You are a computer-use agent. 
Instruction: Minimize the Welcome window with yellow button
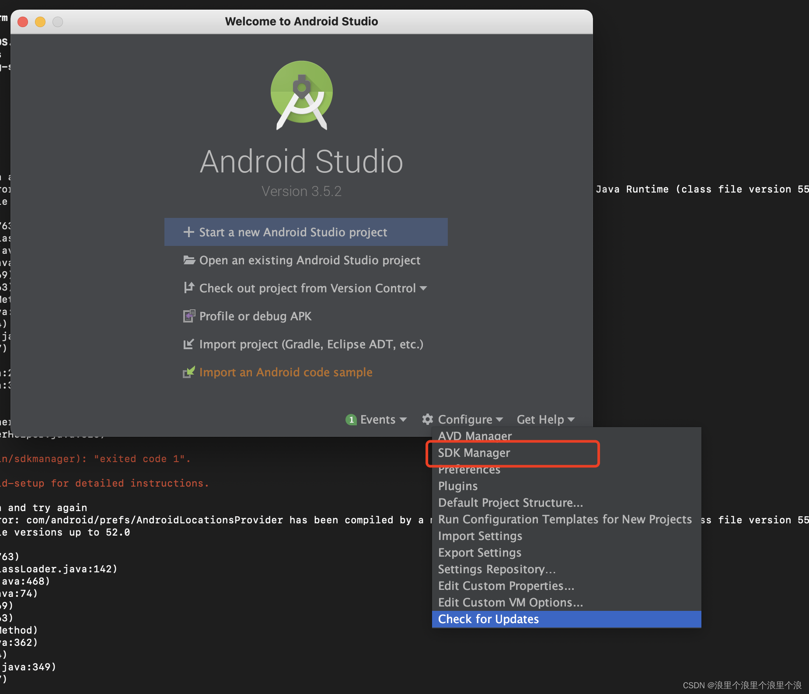click(40, 21)
